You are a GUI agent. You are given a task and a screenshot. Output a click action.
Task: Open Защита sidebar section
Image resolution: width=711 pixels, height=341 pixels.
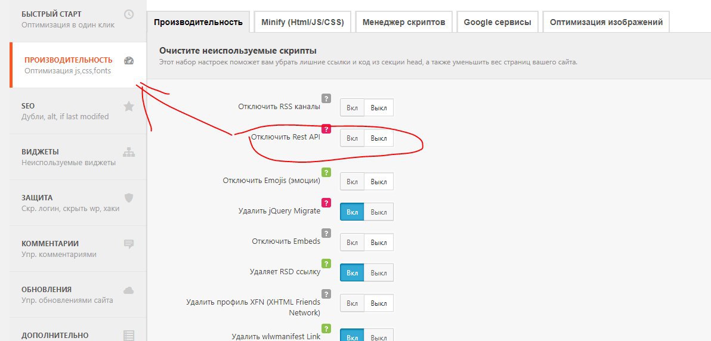[x=78, y=203]
